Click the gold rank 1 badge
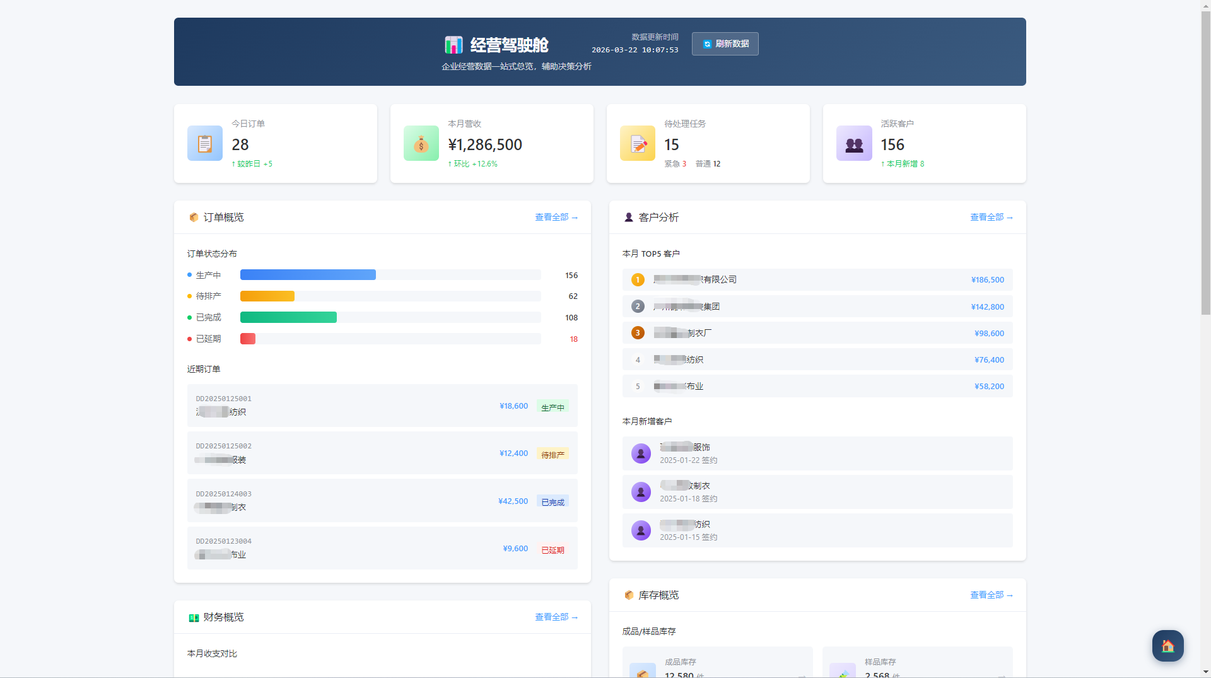The width and height of the screenshot is (1211, 678). pyautogui.click(x=638, y=280)
